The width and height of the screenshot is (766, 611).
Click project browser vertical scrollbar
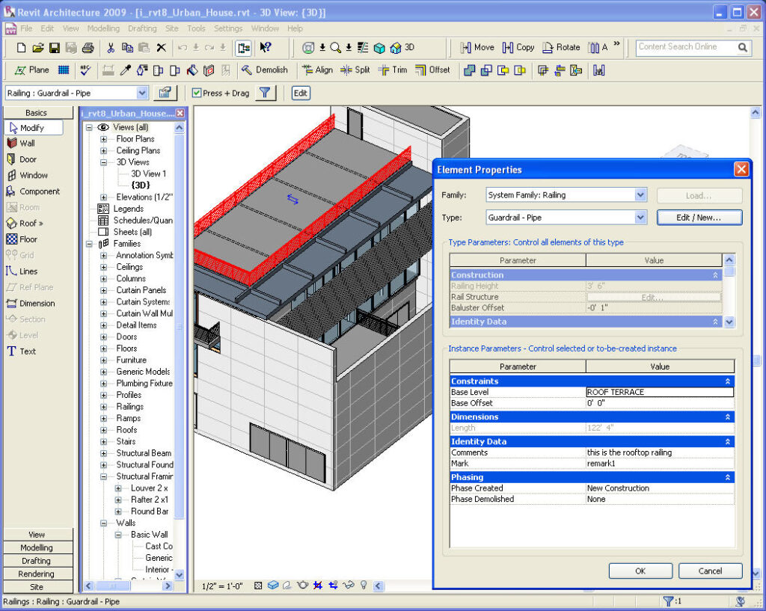click(180, 326)
